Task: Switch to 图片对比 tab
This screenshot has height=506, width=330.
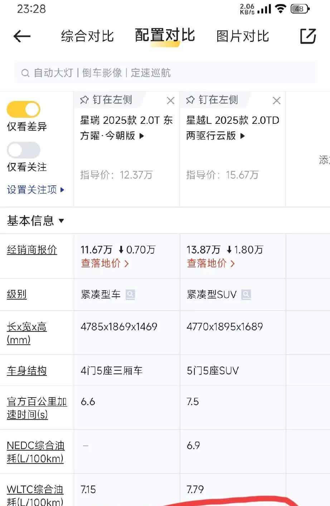Action: coord(243,36)
